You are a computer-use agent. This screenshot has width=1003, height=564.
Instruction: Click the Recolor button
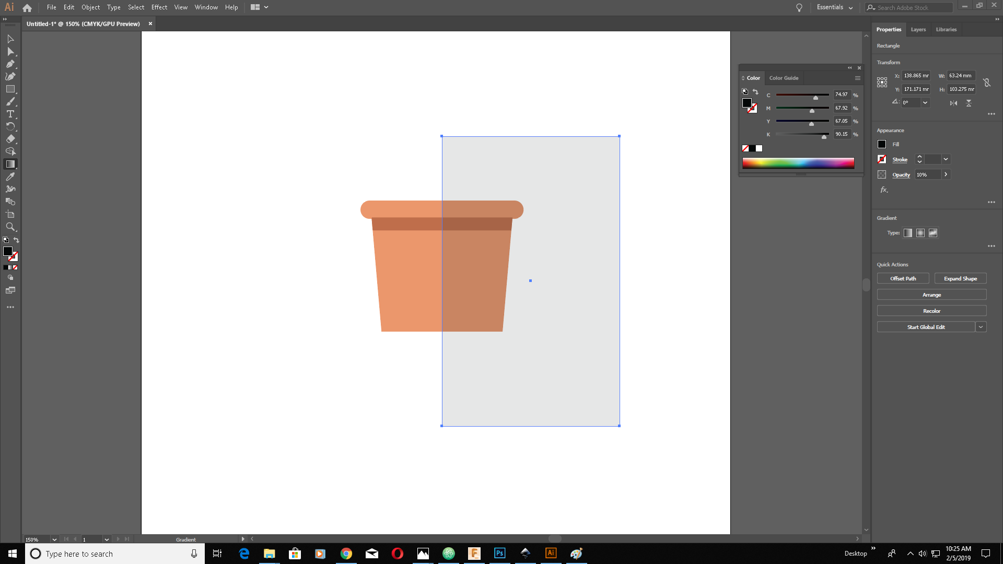click(931, 311)
